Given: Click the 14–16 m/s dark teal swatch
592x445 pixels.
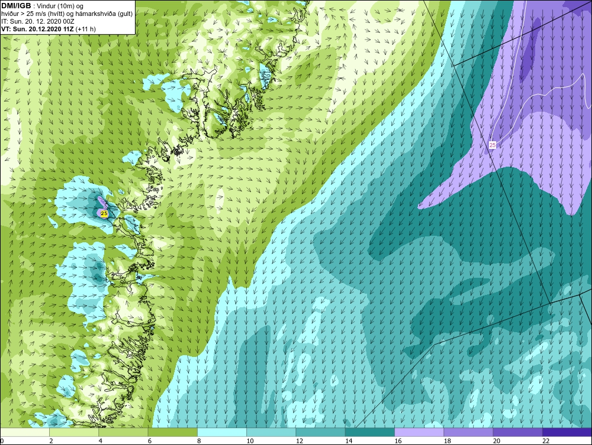Looking at the screenshot, I should pyautogui.click(x=370, y=432).
